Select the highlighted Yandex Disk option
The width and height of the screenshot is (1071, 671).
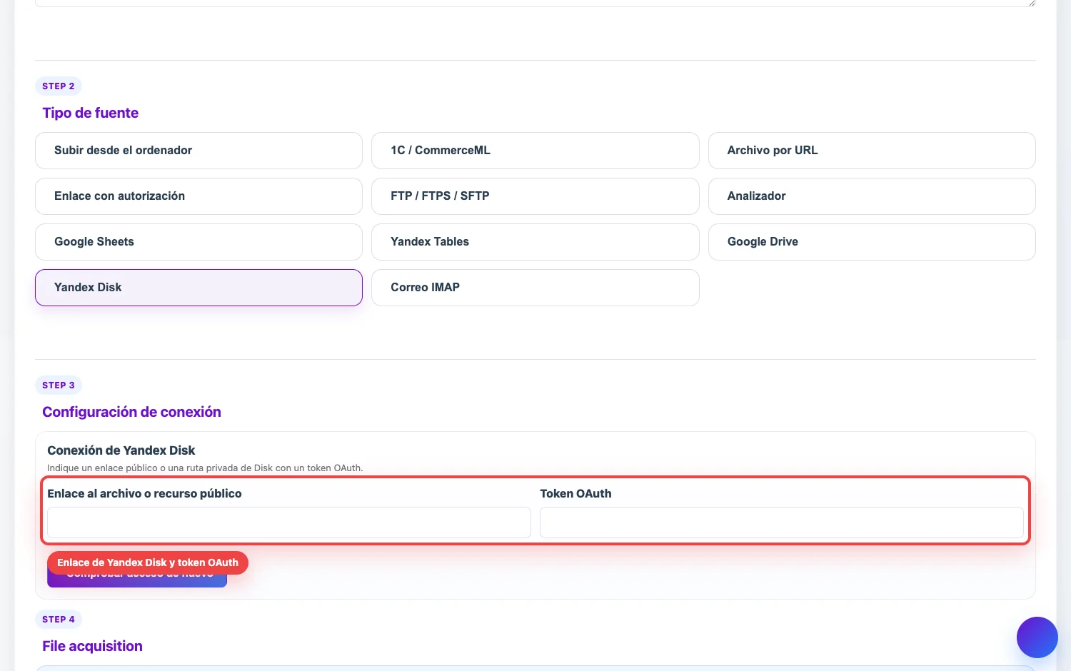pyautogui.click(x=198, y=288)
